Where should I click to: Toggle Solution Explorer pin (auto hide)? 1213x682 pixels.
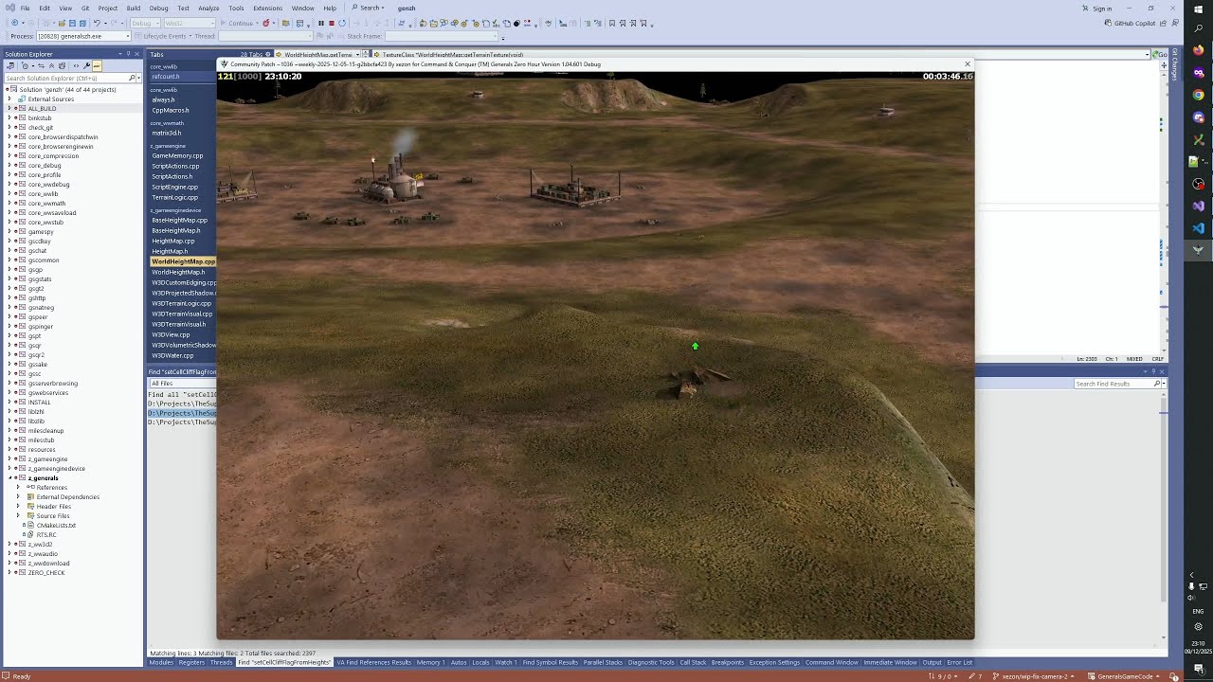129,54
